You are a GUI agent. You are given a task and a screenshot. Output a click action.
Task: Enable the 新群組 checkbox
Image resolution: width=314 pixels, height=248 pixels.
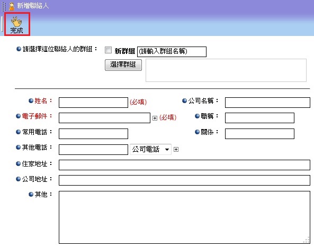coord(109,50)
